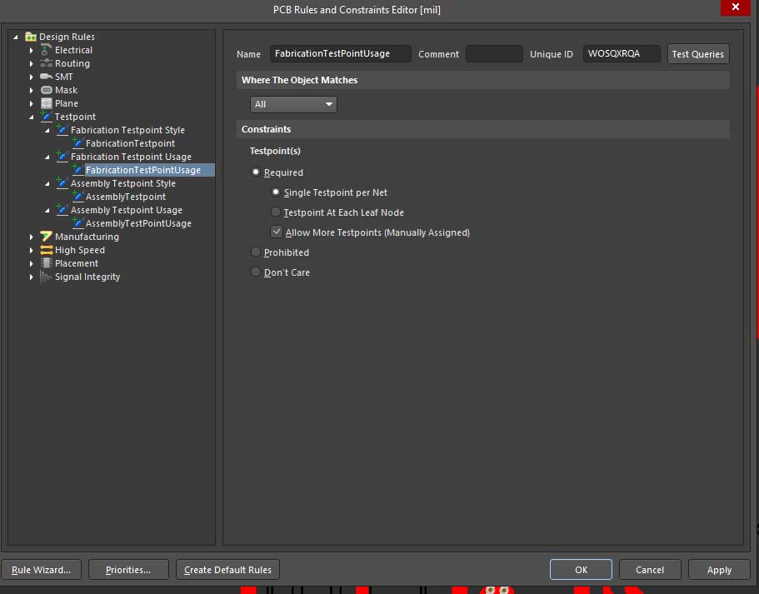Select the Prohibited testpoint option
Image resolution: width=759 pixels, height=594 pixels.
pos(256,252)
